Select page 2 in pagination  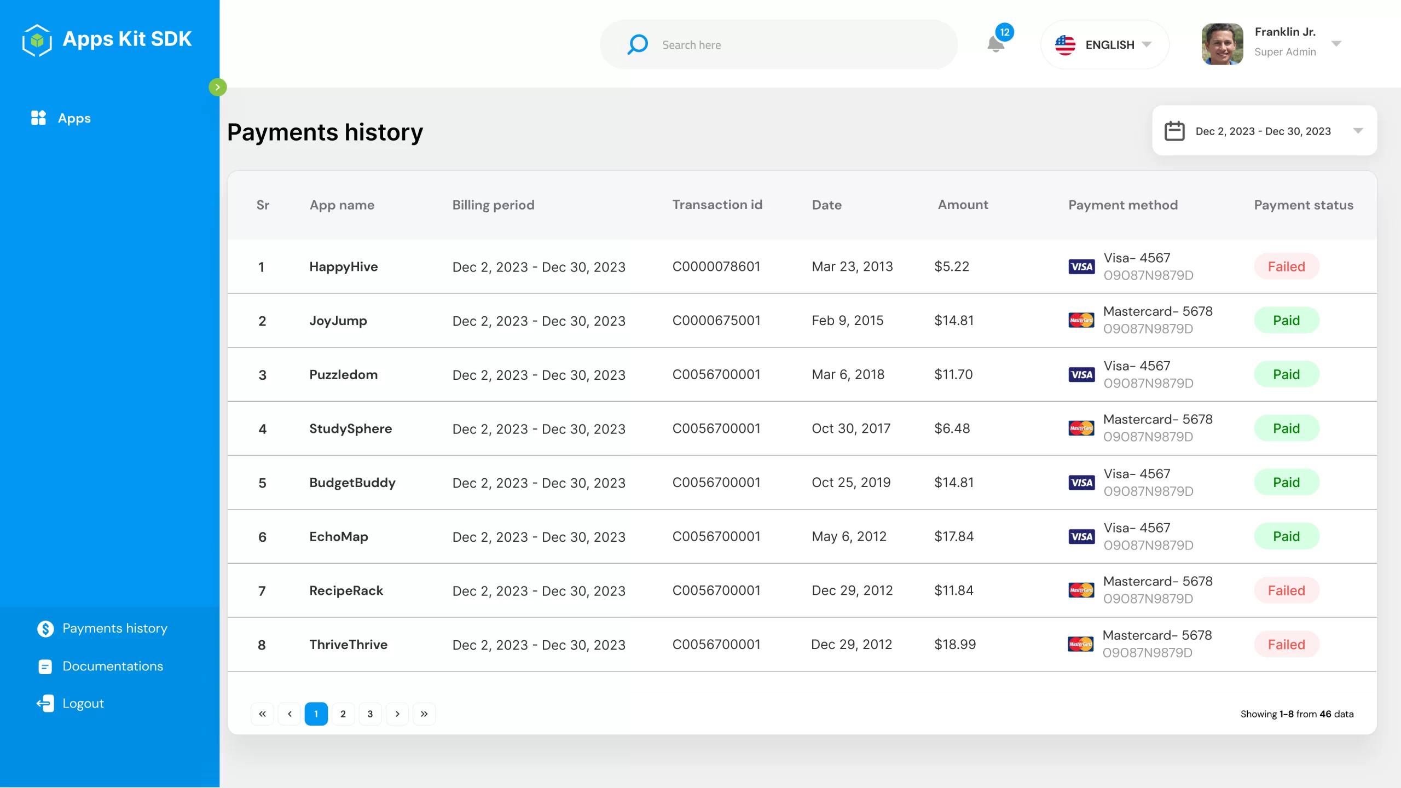[343, 714]
